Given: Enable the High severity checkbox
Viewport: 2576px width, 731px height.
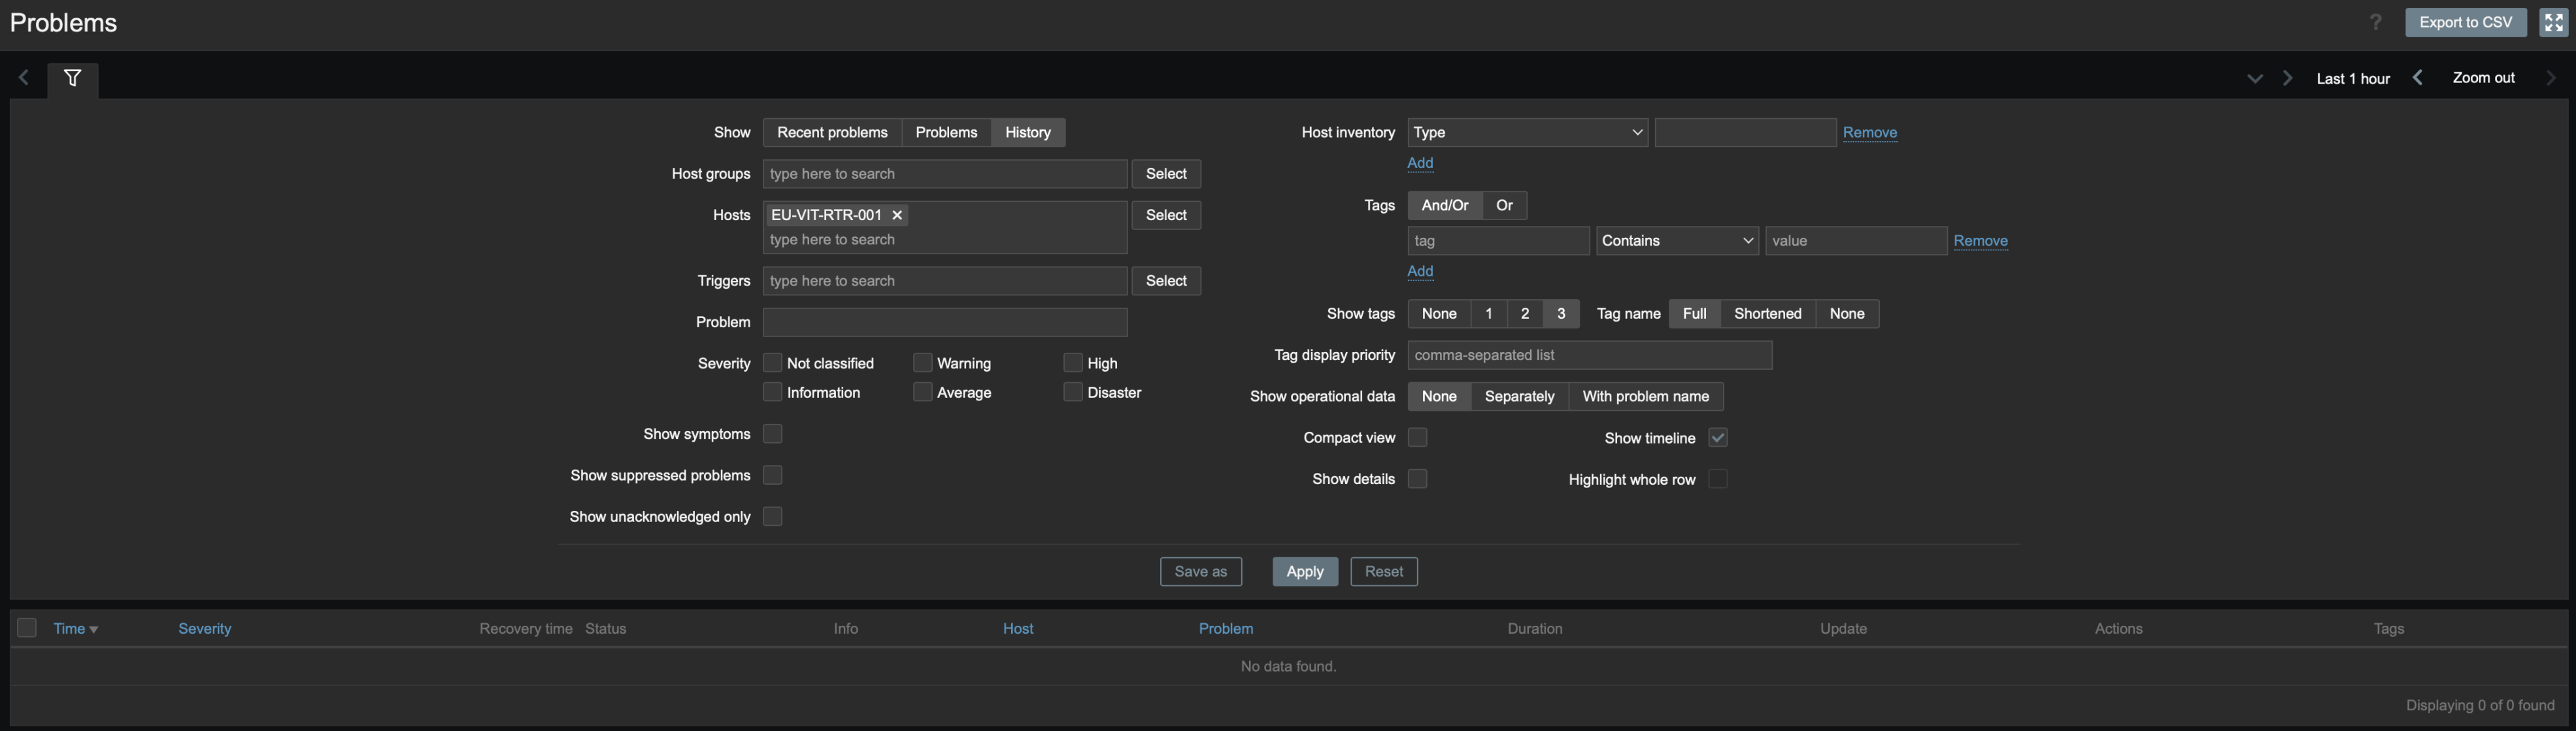Looking at the screenshot, I should point(1072,363).
